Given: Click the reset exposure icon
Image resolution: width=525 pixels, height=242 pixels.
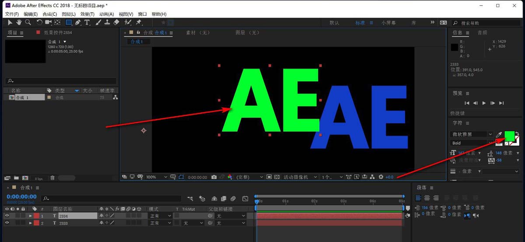Looking at the screenshot, I should [x=381, y=177].
